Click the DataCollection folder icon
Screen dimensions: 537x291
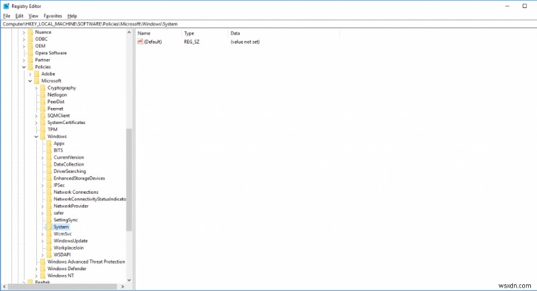[x=49, y=164]
